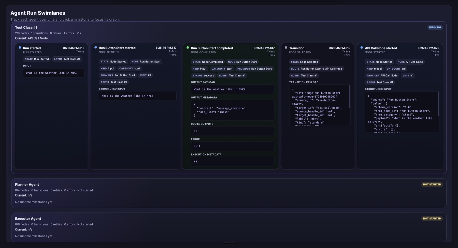Screen dimensions: 458x248
Task: Click the OUTPUT PAYLOAD text box
Action: 233,89
